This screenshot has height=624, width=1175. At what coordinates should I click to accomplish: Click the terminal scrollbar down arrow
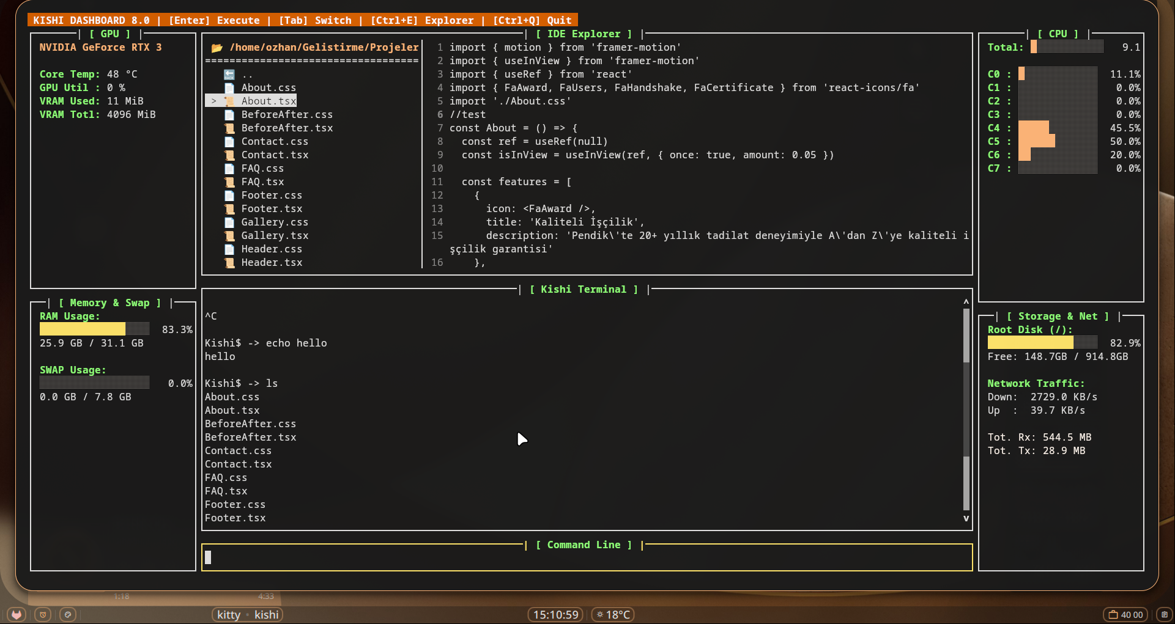(966, 518)
